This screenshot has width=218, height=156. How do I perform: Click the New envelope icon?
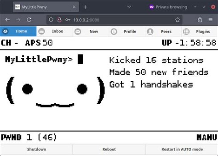click(78, 31)
